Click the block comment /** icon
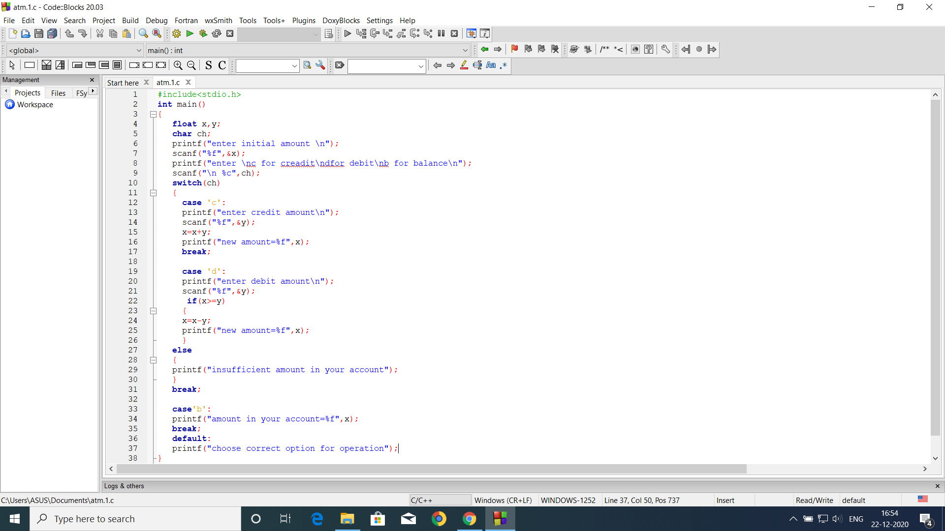 point(605,49)
